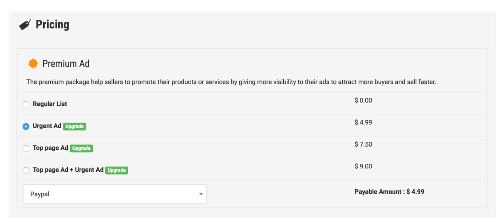The width and height of the screenshot is (503, 218).
Task: Click the Regular List label
Action: [50, 104]
